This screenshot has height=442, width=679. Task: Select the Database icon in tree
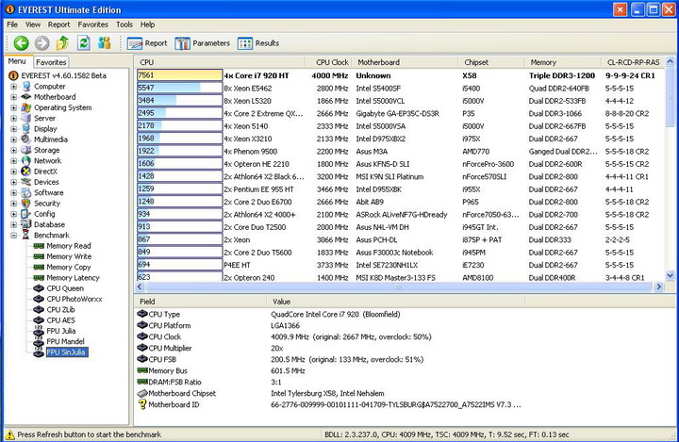[x=26, y=224]
